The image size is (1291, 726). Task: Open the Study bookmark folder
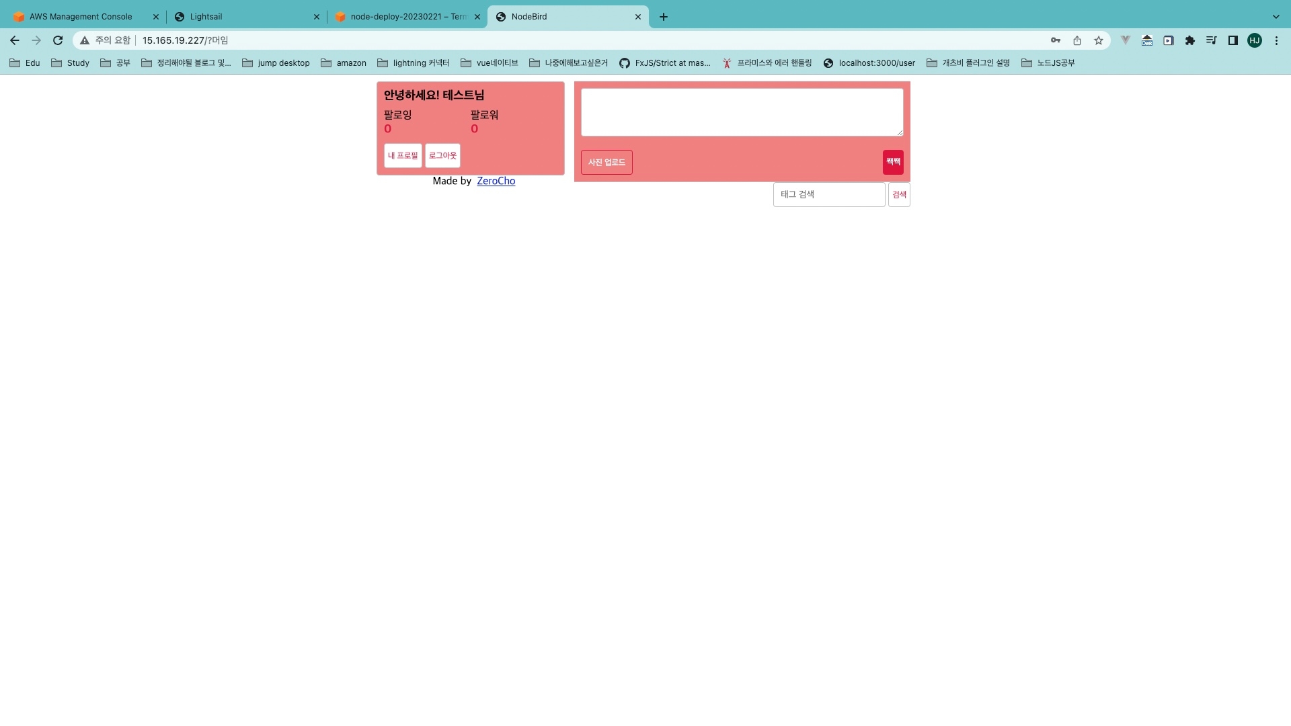tap(71, 63)
